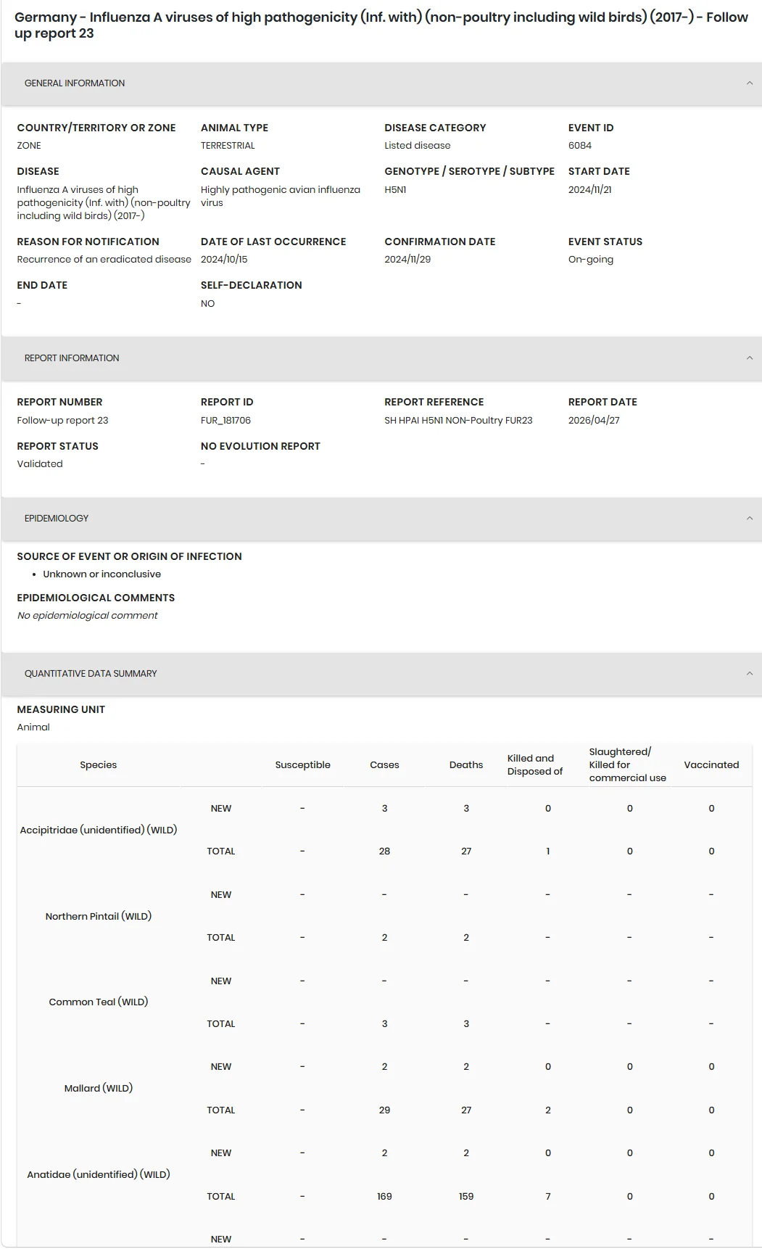Click the Report ID FUR_181706
Viewport: 762px width, 1249px height.
tap(225, 421)
